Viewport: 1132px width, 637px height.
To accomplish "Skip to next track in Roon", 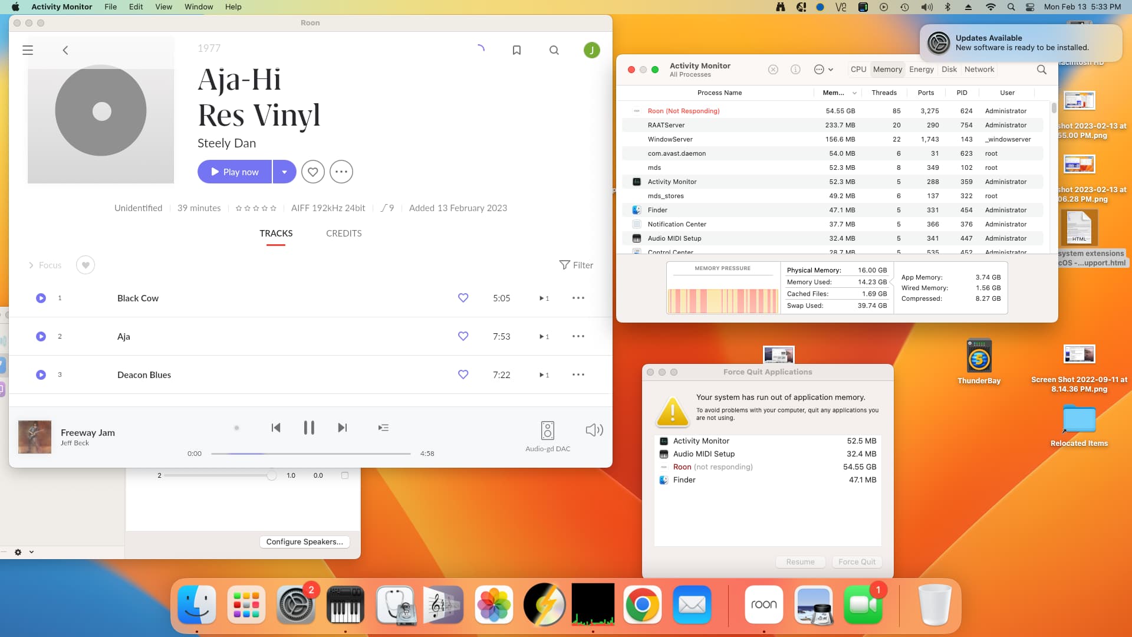I will click(343, 428).
